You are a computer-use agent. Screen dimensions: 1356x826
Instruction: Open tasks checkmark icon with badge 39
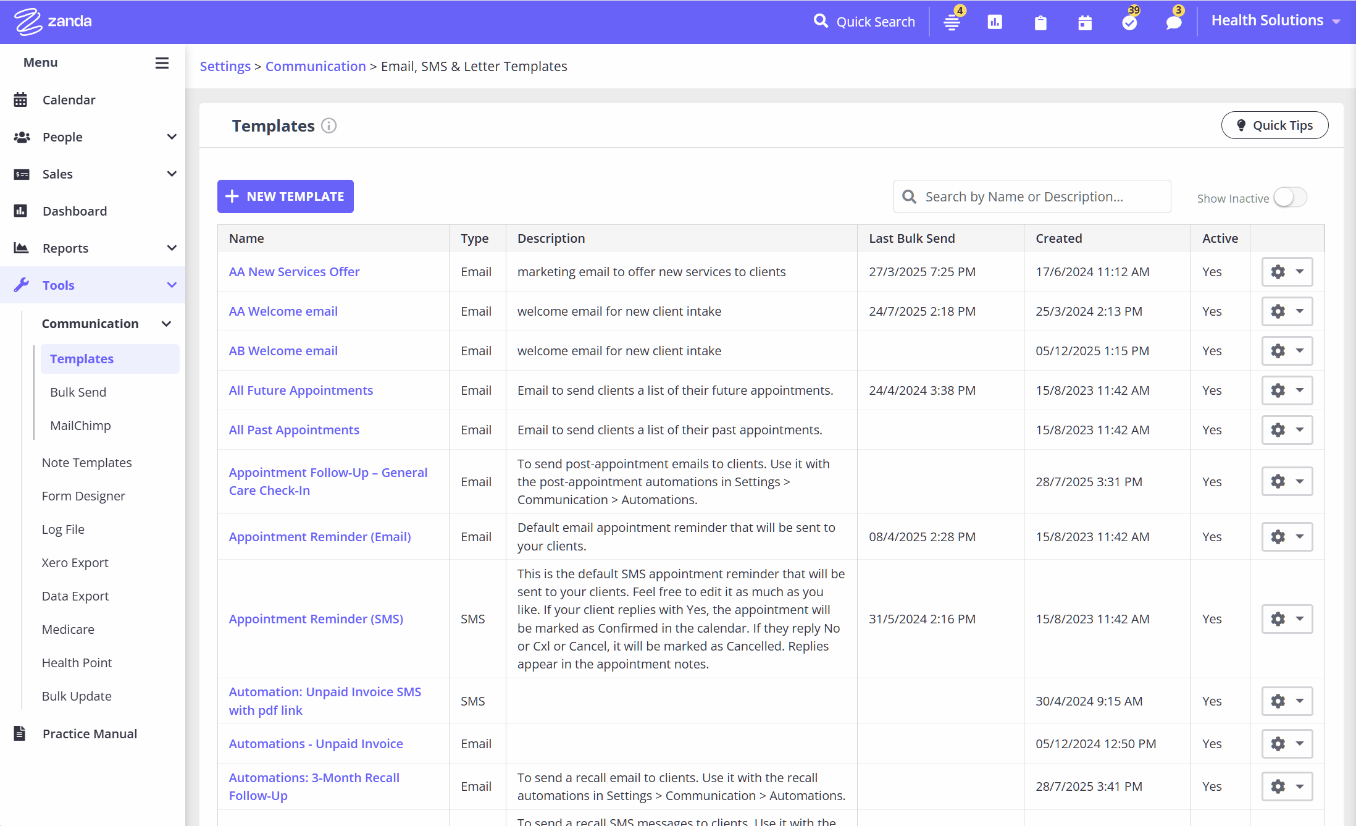coord(1129,23)
